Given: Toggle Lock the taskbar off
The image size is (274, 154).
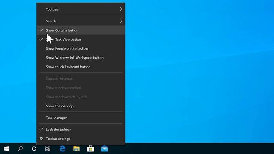Looking at the screenshot, I should [x=81, y=130].
